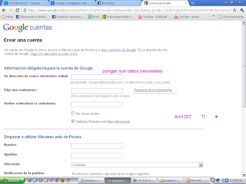246x184 pixels.
Task: Open the YouTube - GORILLAZ bookmark
Action: pos(155,16)
